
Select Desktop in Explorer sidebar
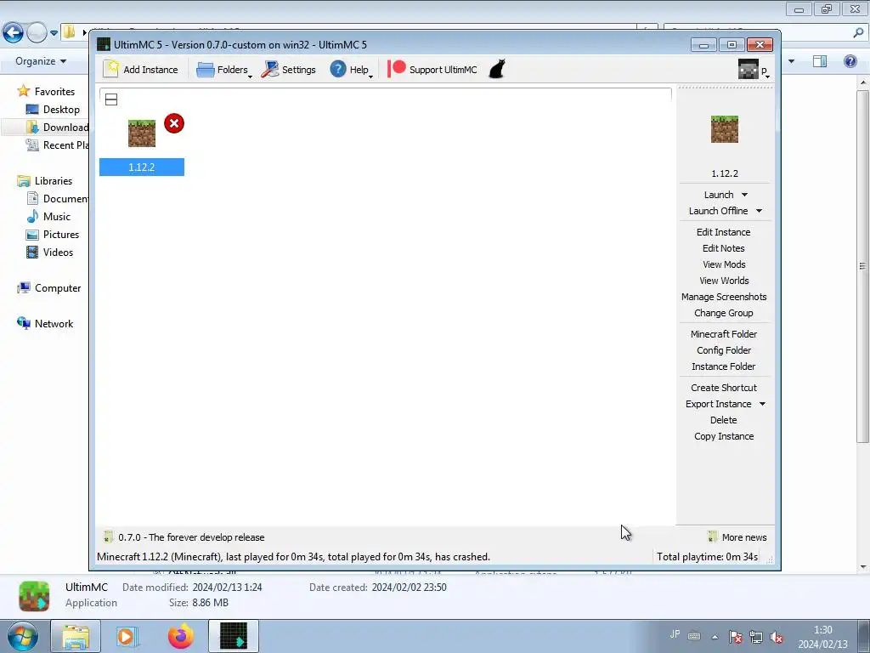[x=54, y=110]
